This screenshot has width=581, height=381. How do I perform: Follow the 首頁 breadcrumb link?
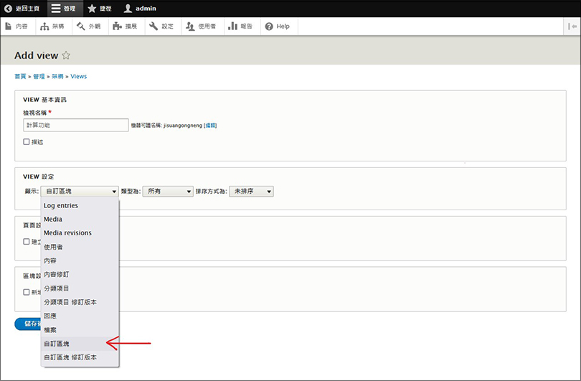pyautogui.click(x=20, y=76)
